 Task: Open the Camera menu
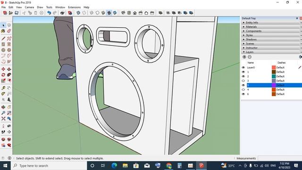click(29, 8)
